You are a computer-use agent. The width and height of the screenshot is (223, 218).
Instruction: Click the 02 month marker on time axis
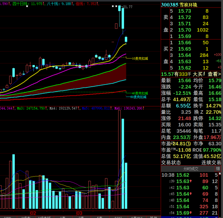tap(33, 213)
